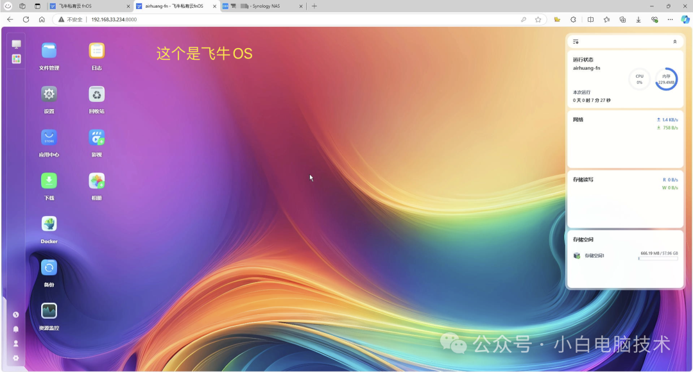The height and width of the screenshot is (372, 693).
Task: Open the user profile icon in sidebar
Action: point(16,343)
